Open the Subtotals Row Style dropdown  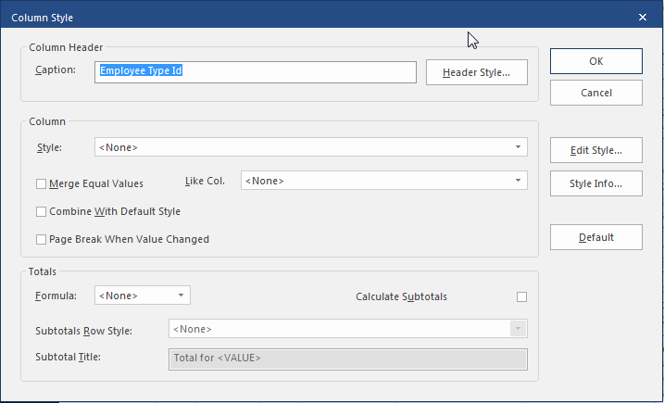[347, 329]
